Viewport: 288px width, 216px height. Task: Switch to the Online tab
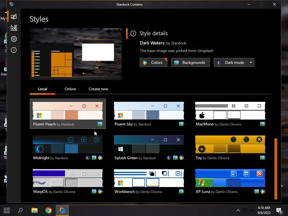70,89
